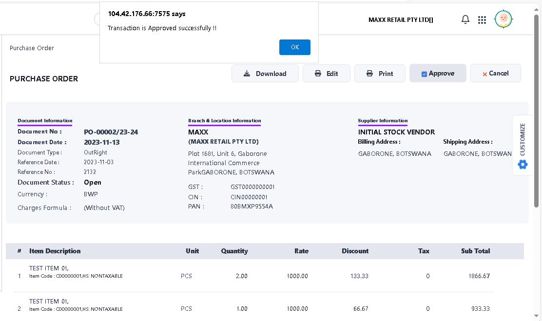The height and width of the screenshot is (321, 542).
Task: Print the purchase order
Action: pyautogui.click(x=380, y=74)
